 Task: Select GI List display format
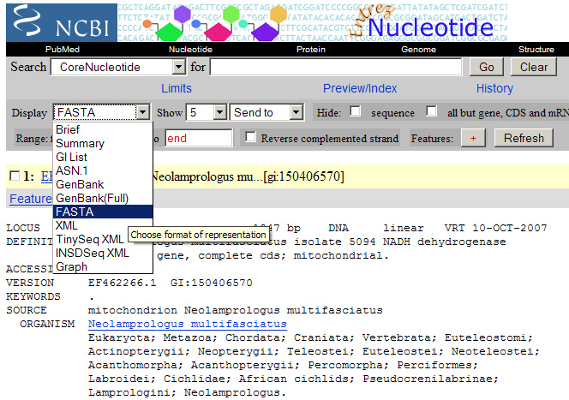pos(103,157)
